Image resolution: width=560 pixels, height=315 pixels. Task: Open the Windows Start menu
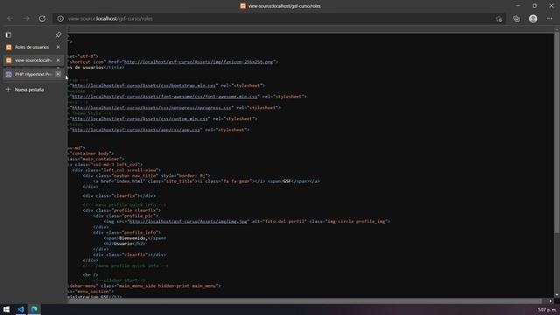pos(6,309)
